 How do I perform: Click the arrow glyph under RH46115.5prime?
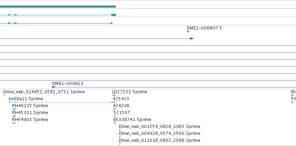(x=14, y=109)
